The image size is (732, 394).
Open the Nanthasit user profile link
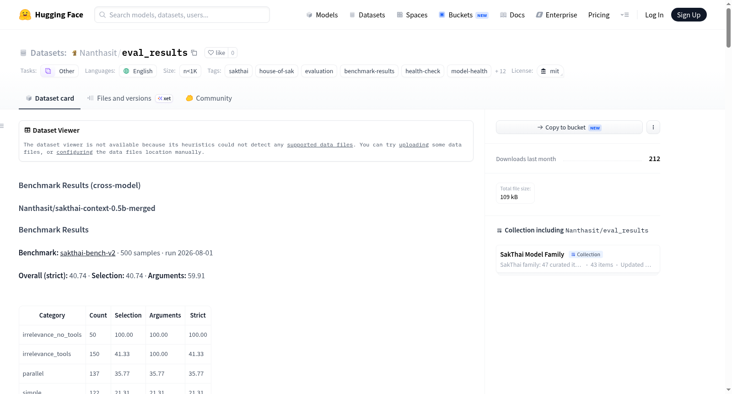[98, 53]
